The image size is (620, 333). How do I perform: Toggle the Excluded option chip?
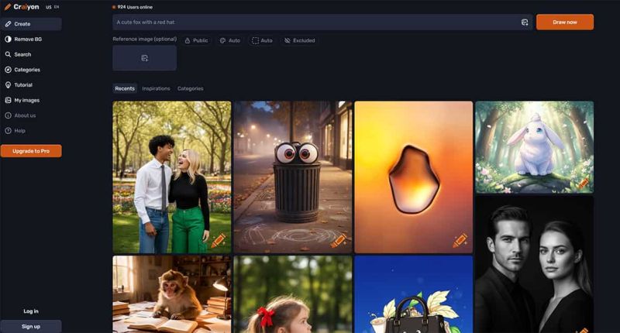[x=299, y=40]
